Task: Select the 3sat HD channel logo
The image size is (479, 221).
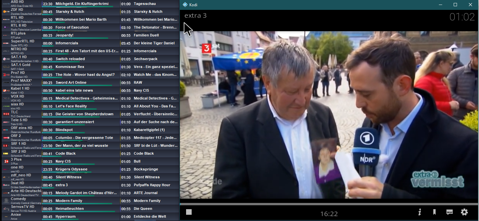Action: 6,185
